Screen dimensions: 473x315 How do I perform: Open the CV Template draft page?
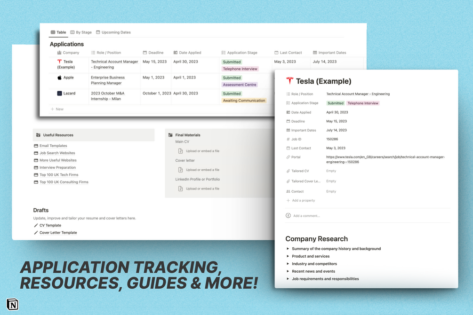[x=50, y=225]
